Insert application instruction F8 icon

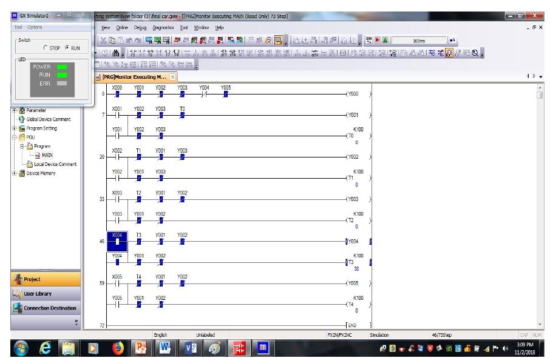click(176, 53)
